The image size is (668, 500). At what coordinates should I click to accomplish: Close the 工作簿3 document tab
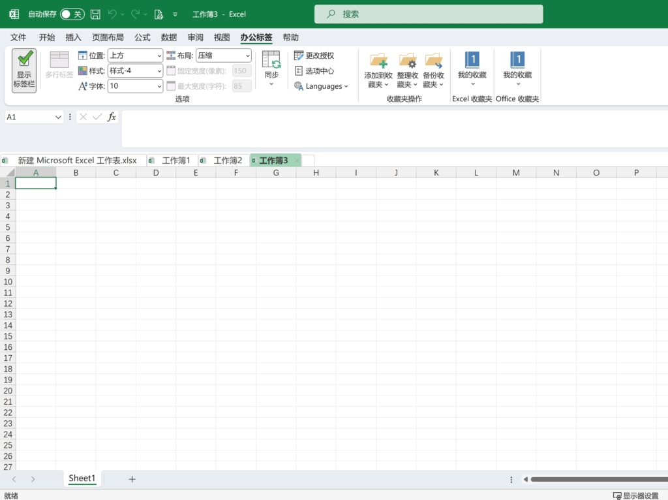pyautogui.click(x=296, y=161)
